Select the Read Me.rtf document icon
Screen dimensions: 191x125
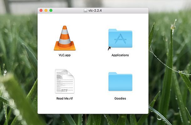coord(65,81)
